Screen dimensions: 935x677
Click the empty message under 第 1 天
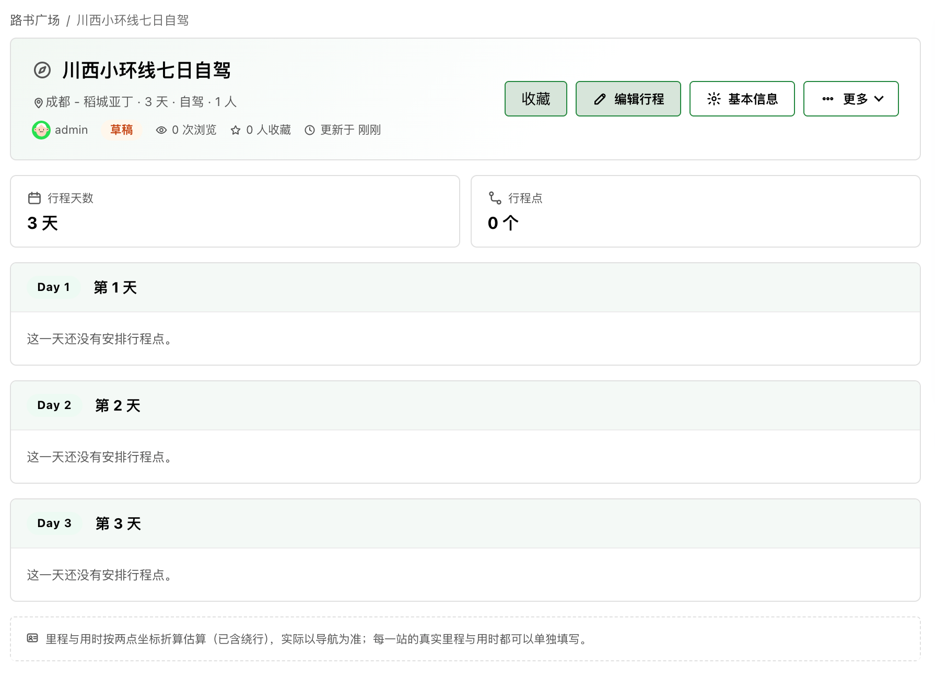tap(100, 339)
